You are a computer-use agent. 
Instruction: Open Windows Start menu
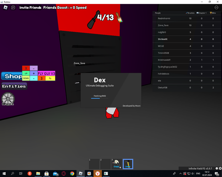(4, 173)
